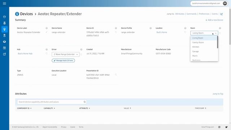Select the highlighted Devices bulb sidebar icon
The width and height of the screenshot is (231, 130).
[4, 29]
